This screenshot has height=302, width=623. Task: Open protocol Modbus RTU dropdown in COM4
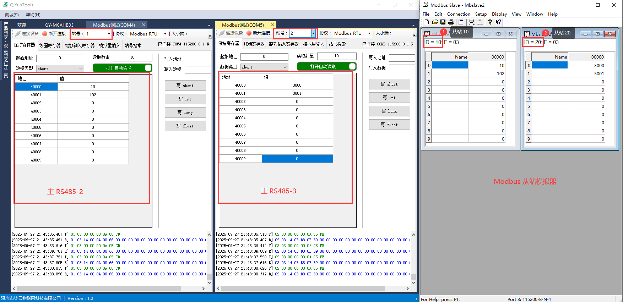point(165,34)
